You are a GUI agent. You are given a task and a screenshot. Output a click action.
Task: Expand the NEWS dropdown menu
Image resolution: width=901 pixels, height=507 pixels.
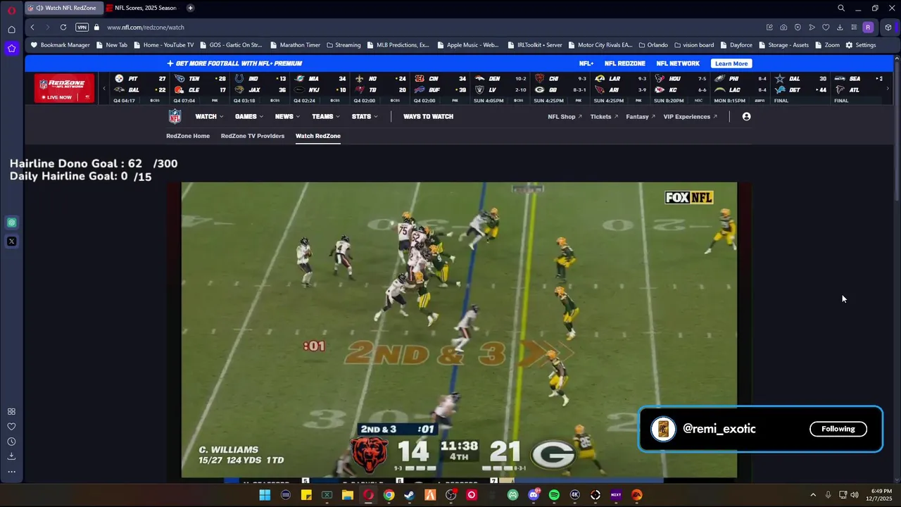(x=287, y=117)
